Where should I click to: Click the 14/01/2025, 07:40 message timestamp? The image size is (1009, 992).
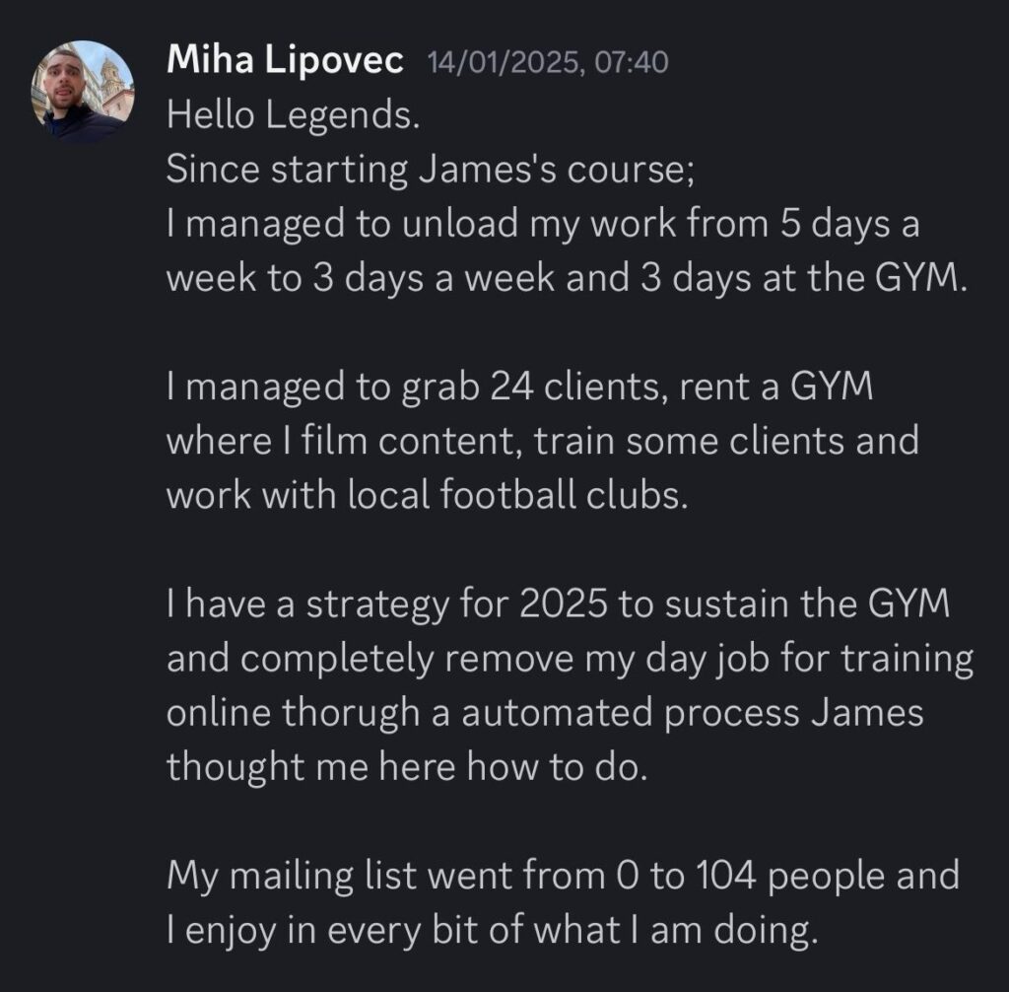coord(547,62)
